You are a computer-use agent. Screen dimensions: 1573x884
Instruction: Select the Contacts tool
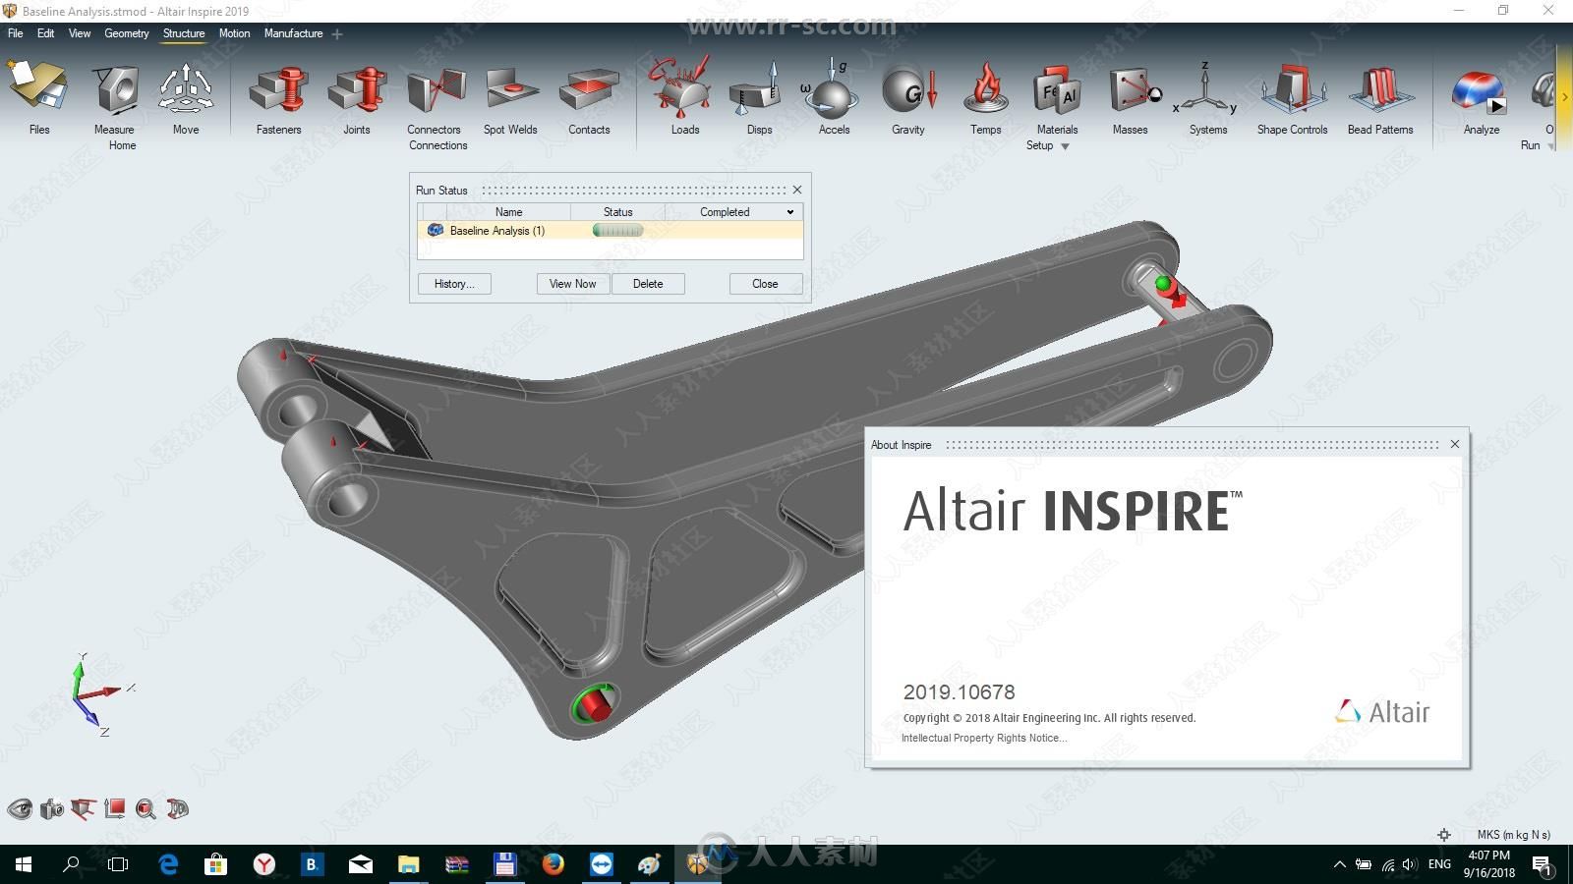pyautogui.click(x=588, y=88)
